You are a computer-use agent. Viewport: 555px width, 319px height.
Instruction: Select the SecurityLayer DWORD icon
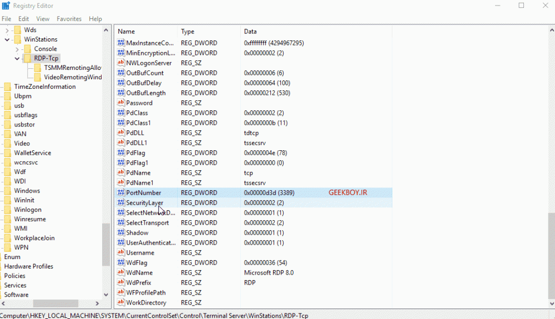121,202
